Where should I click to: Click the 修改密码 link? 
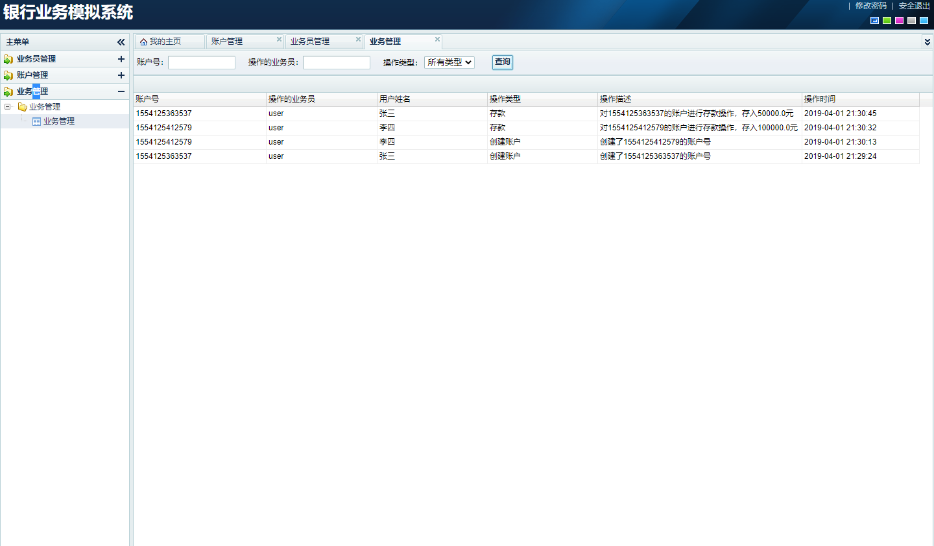point(870,6)
